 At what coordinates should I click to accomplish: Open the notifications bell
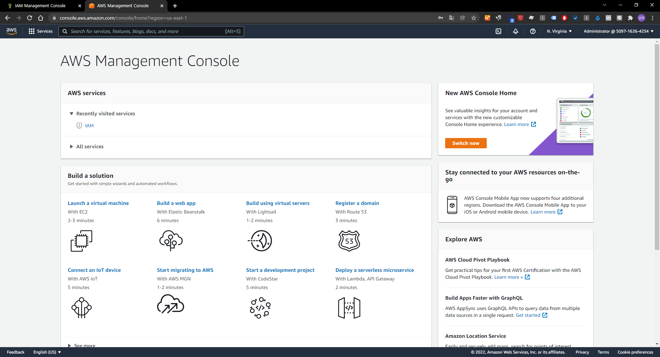point(516,31)
